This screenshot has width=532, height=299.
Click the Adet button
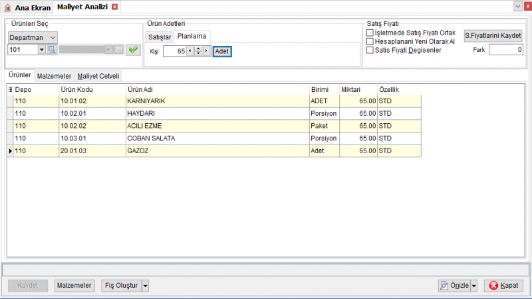coord(222,51)
